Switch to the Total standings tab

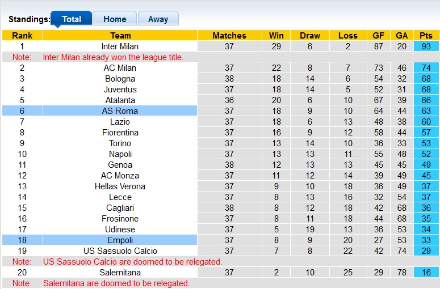[71, 19]
